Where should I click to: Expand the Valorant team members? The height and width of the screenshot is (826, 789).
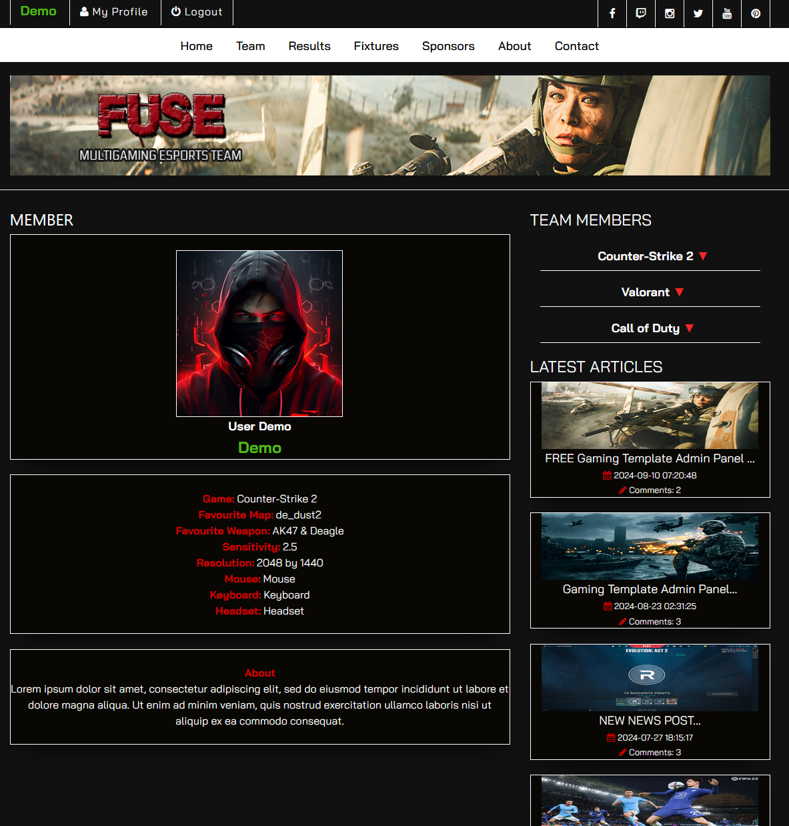(x=651, y=292)
